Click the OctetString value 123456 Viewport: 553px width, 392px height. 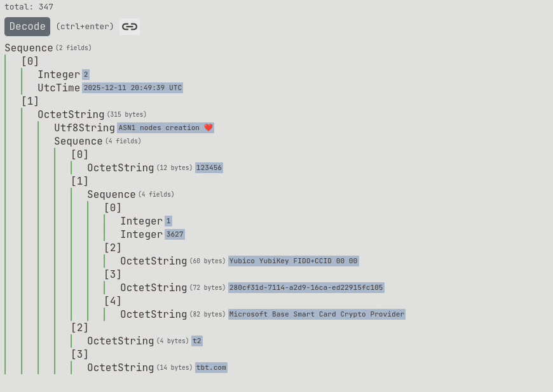pyautogui.click(x=208, y=168)
